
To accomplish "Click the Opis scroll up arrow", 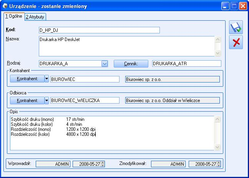I will tap(217, 119).
